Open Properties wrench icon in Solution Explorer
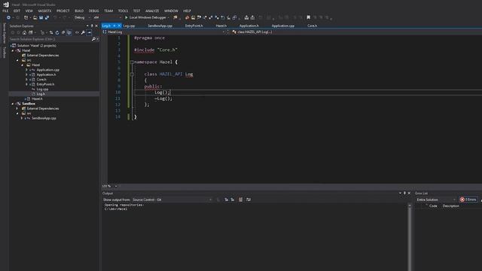The height and width of the screenshot is (271, 482). point(83,32)
